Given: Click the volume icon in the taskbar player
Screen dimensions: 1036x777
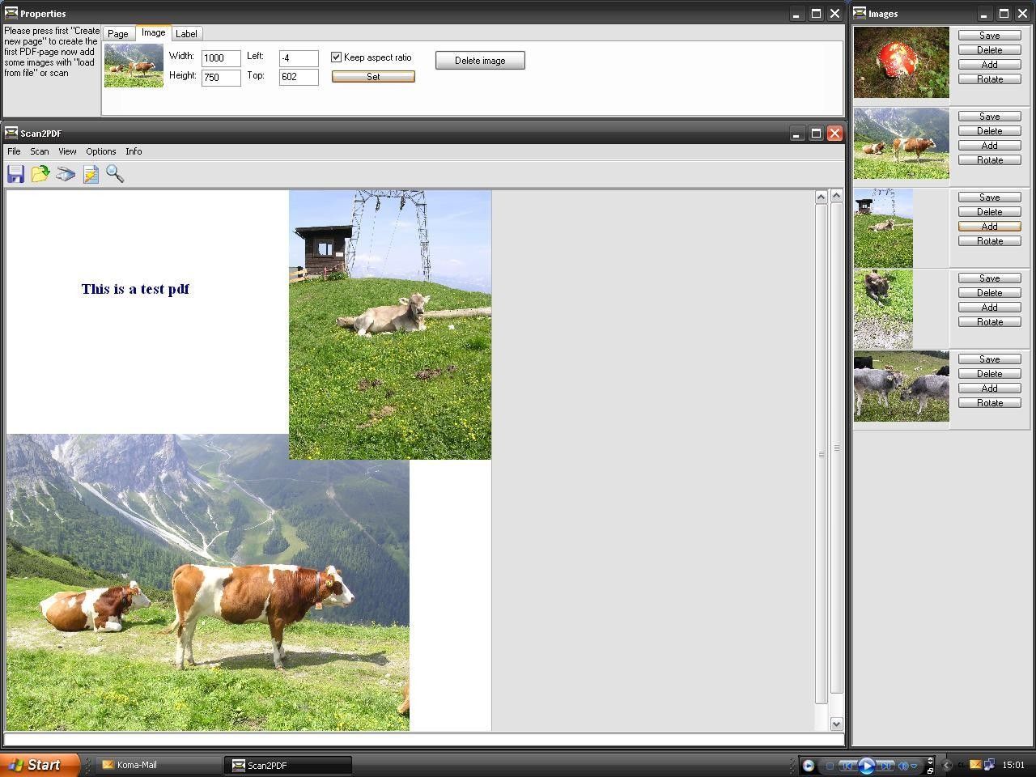Looking at the screenshot, I should pos(902,766).
